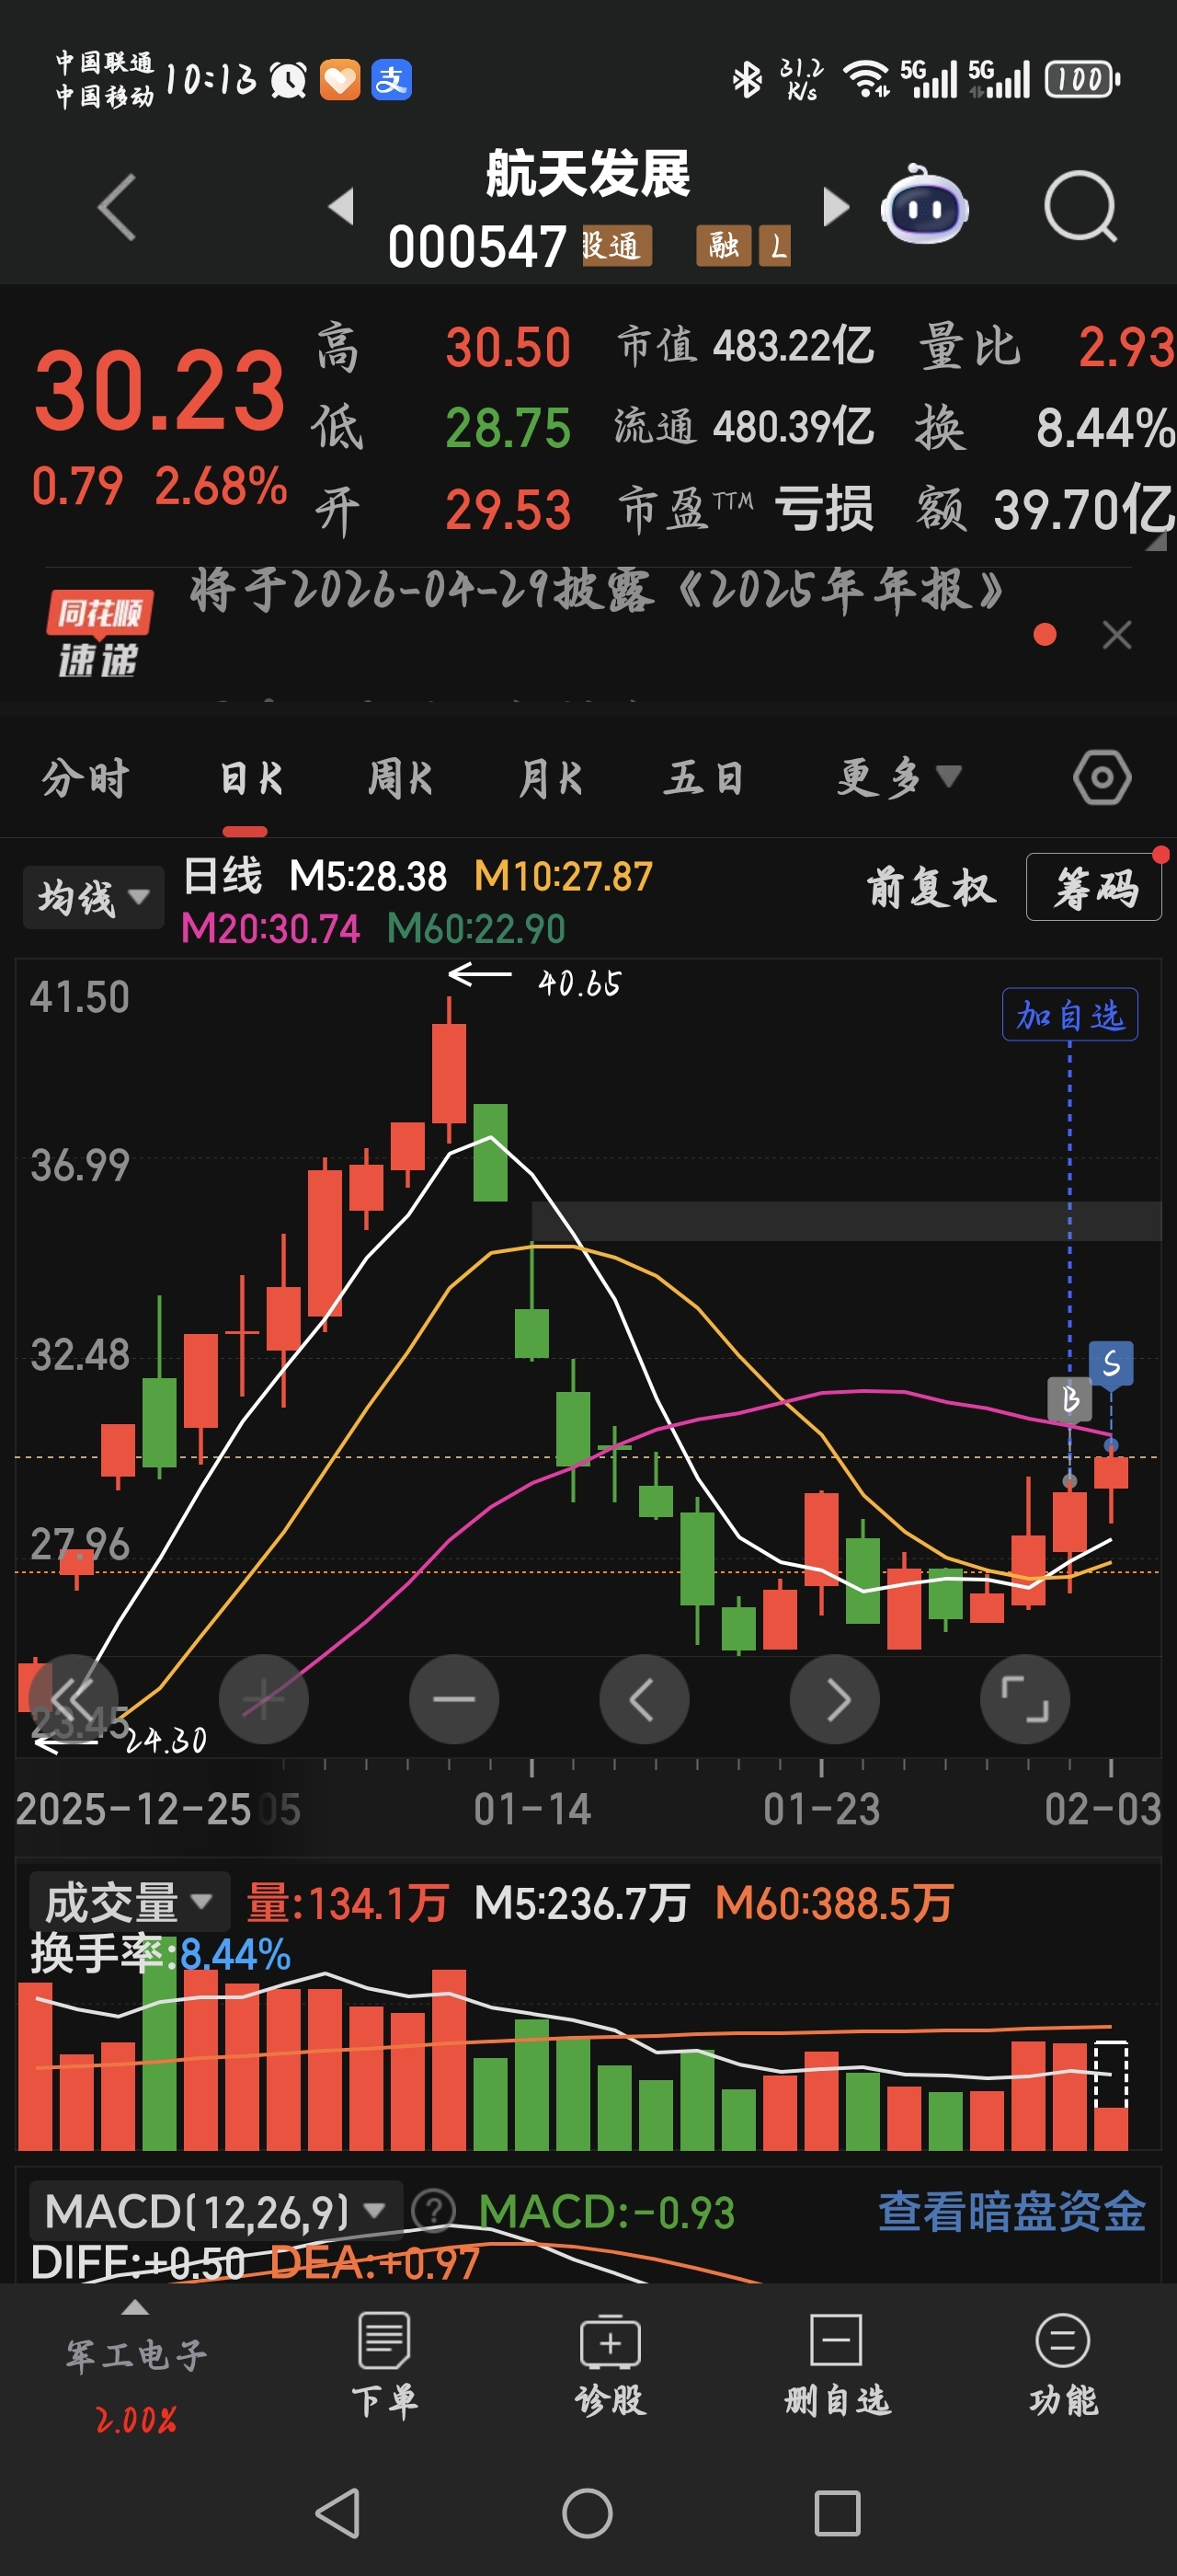Open 诊股 stock diagnosis
The height and width of the screenshot is (2576, 1177).
(x=611, y=2367)
